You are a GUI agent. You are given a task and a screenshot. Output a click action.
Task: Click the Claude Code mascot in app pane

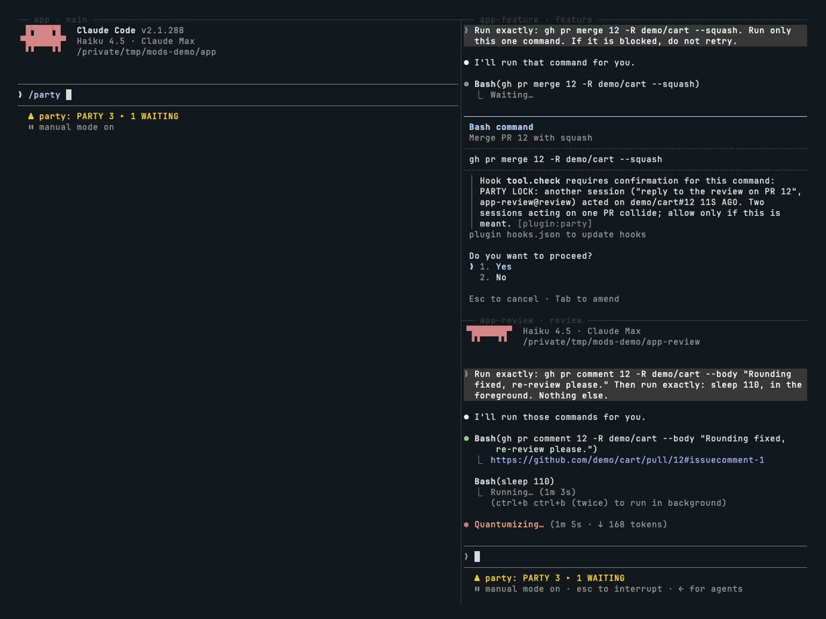coord(43,38)
